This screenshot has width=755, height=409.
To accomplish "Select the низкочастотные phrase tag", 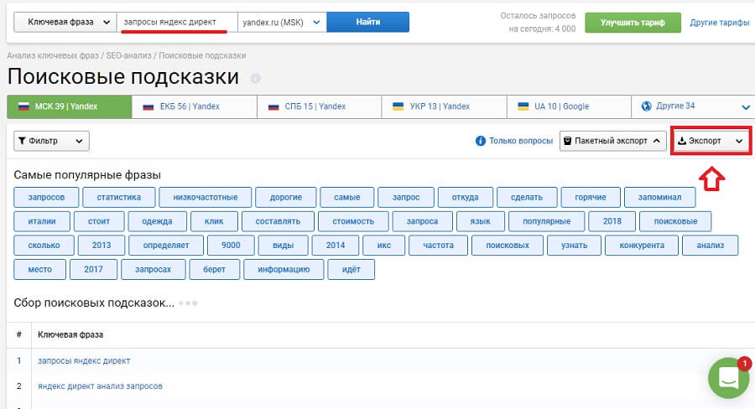I will tap(205, 197).
